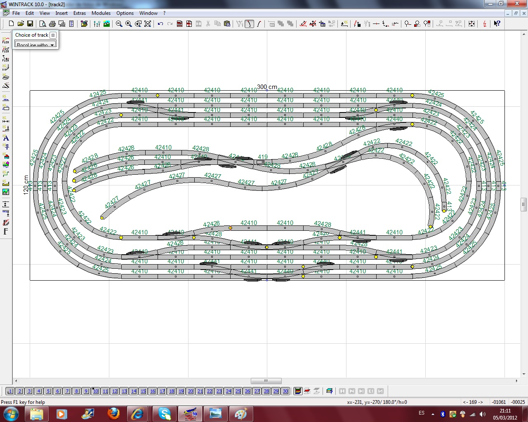Save the track plan with floppy icon
The height and width of the screenshot is (422, 528).
pyautogui.click(x=30, y=24)
